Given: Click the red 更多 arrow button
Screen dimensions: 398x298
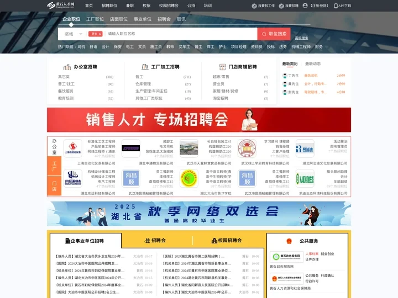Looking at the screenshot, I should tap(96, 34).
